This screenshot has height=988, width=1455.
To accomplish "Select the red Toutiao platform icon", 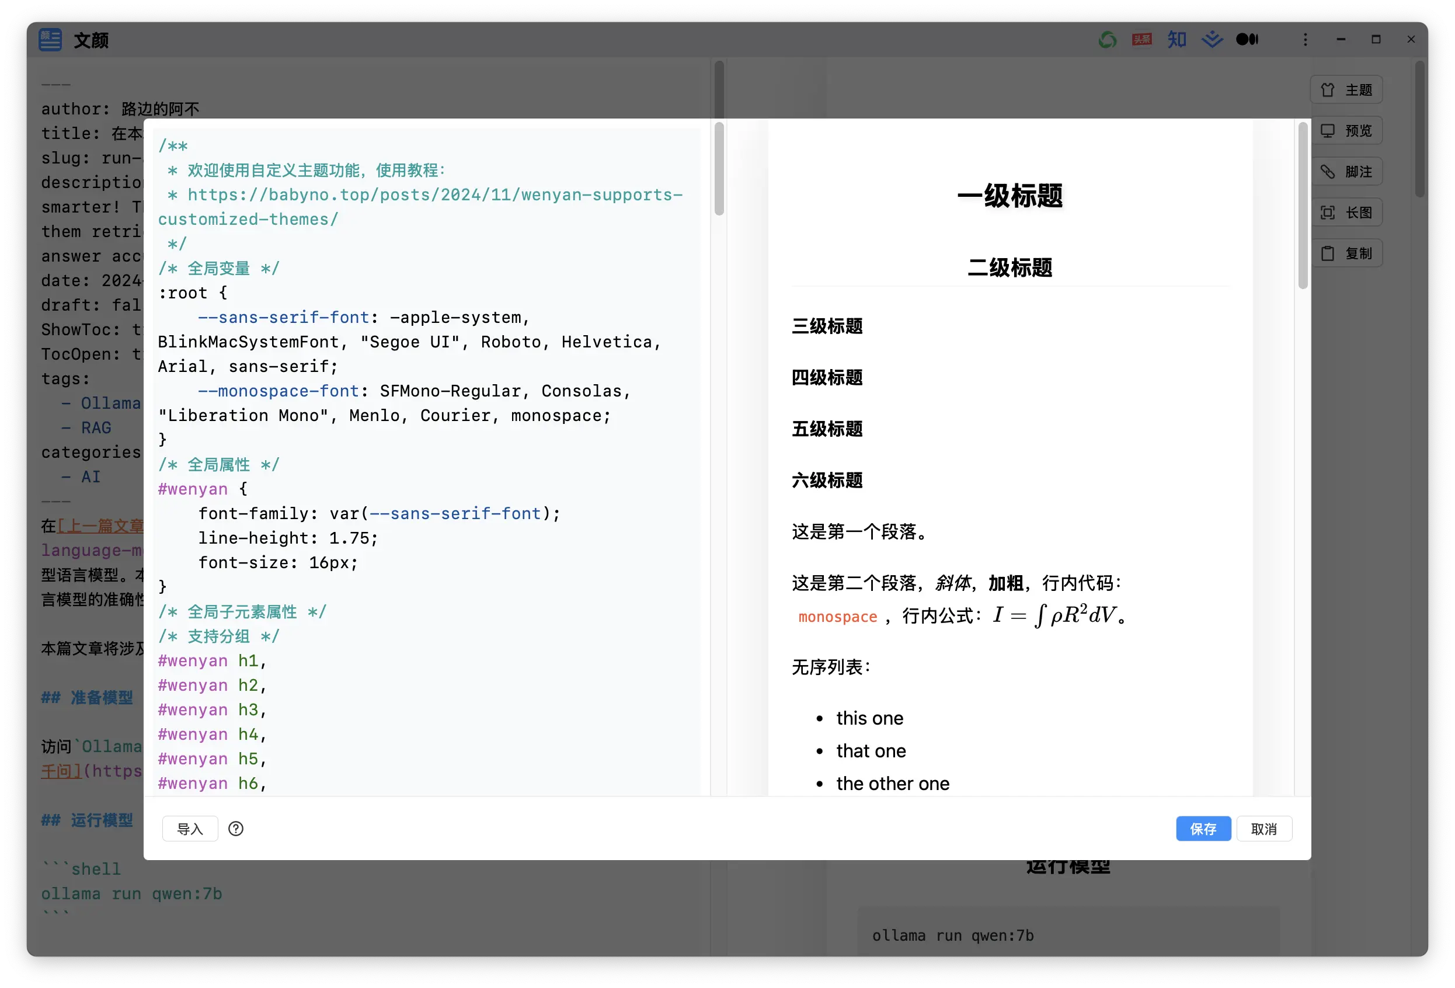I will (1142, 40).
